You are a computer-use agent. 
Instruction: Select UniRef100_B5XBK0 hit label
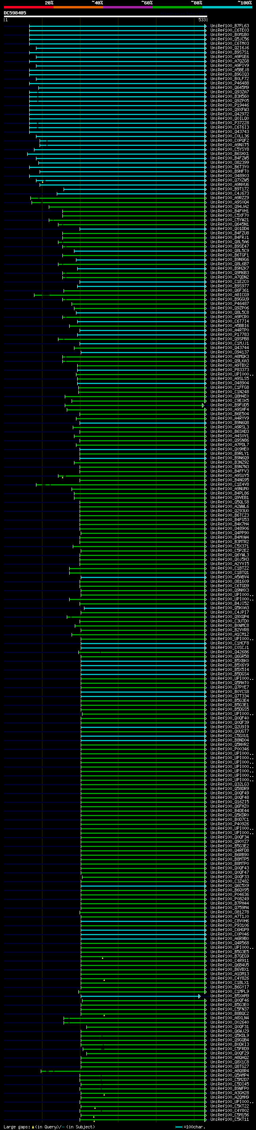(x=230, y=661)
